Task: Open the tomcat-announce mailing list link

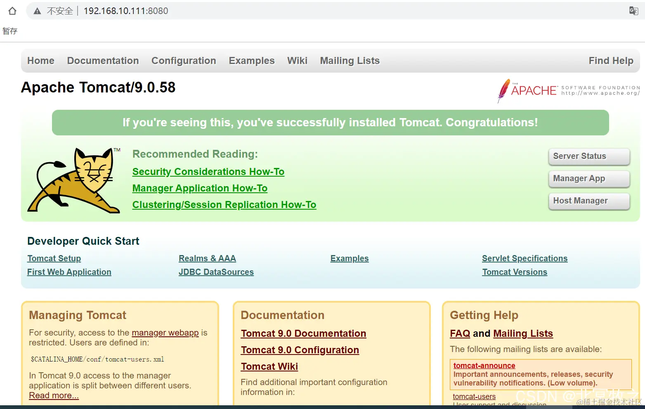Action: [x=484, y=366]
